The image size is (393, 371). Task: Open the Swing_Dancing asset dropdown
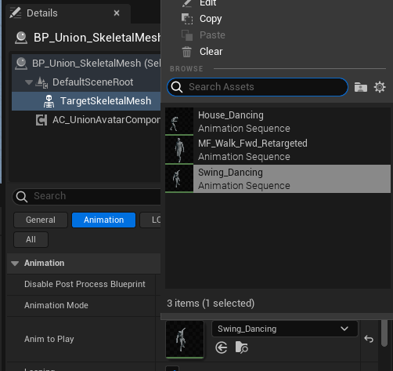285,329
